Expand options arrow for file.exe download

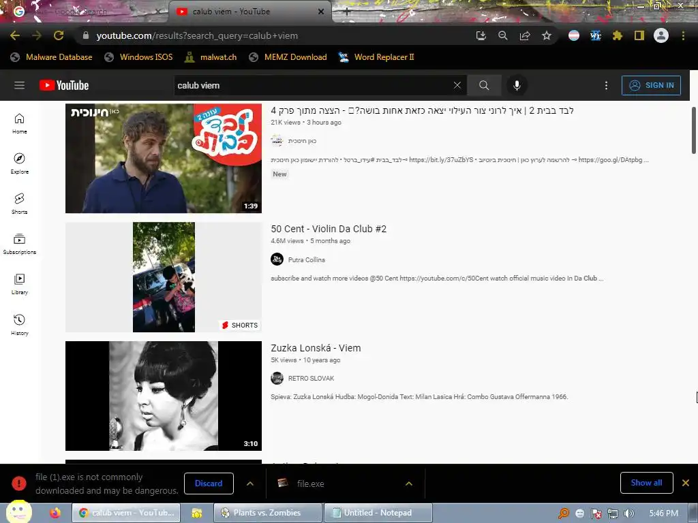point(409,484)
